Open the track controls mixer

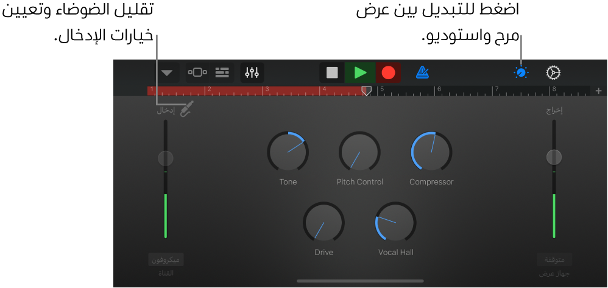pyautogui.click(x=252, y=72)
